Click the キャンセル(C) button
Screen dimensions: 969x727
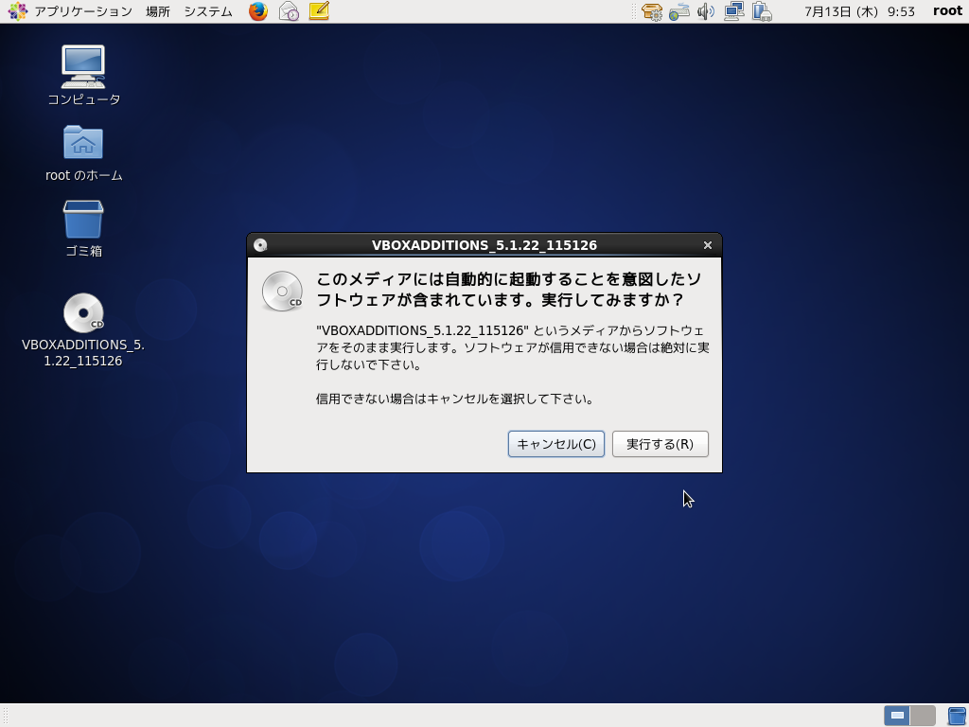click(x=556, y=444)
